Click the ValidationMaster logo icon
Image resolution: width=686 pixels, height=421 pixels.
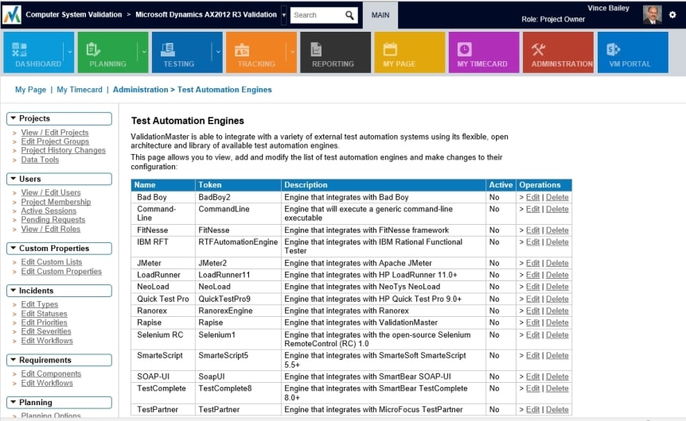pyautogui.click(x=11, y=15)
